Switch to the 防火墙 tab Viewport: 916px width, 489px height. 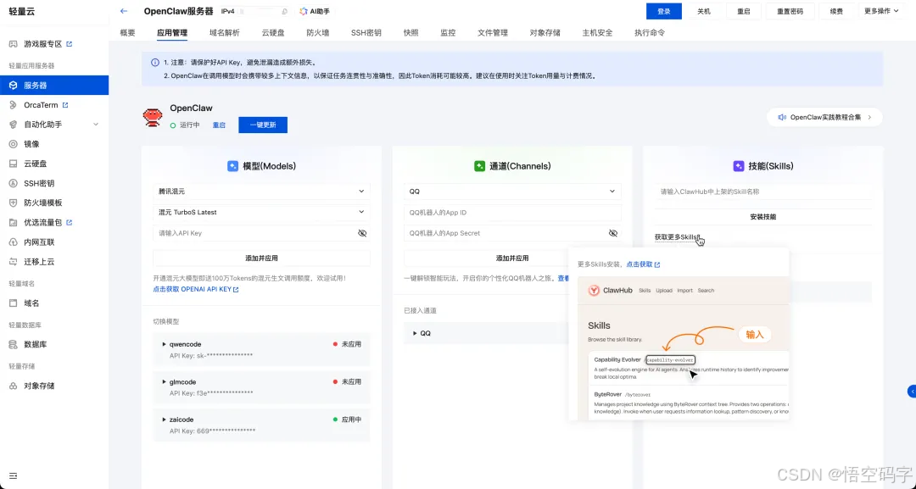pyautogui.click(x=318, y=33)
